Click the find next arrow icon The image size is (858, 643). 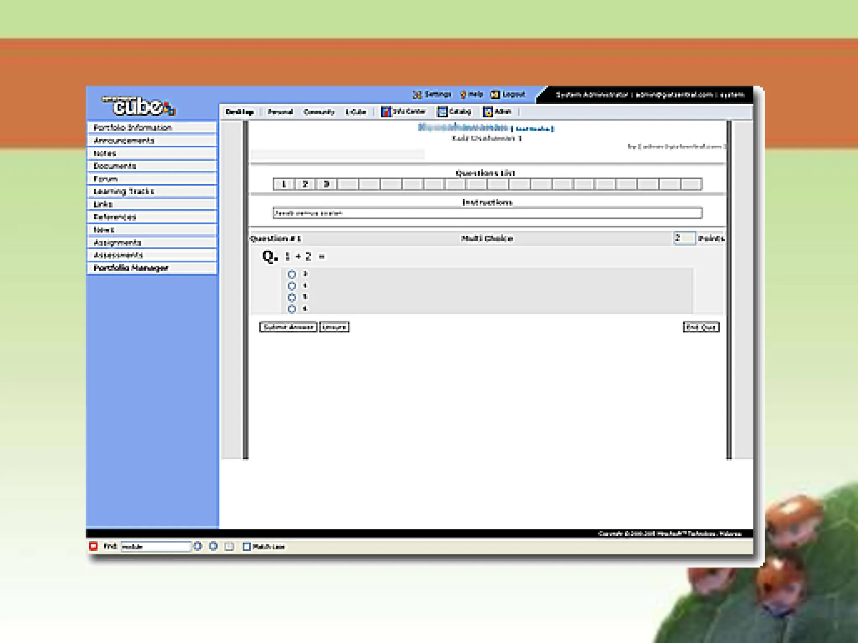point(198,546)
